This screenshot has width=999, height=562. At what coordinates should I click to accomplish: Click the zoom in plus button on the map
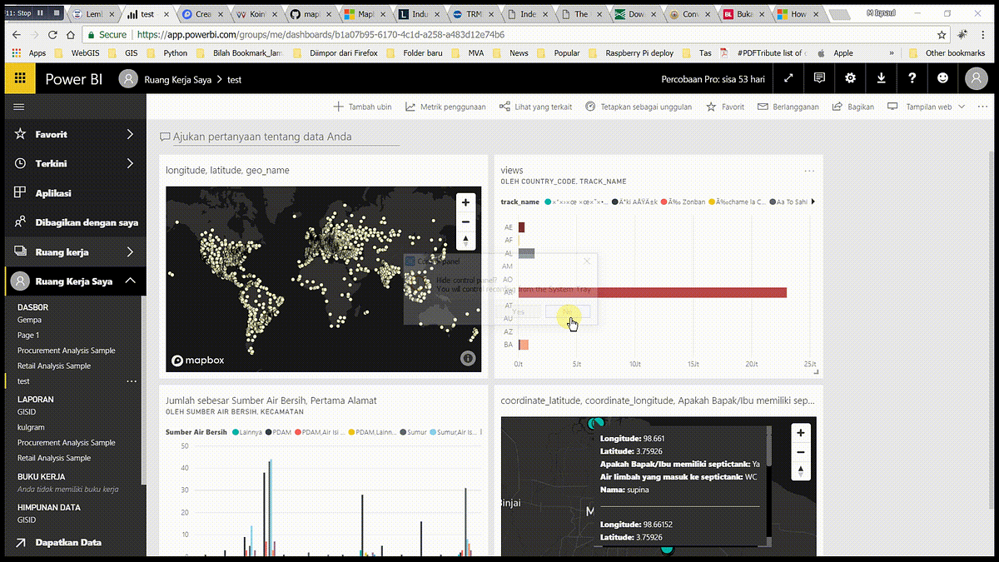pos(465,202)
